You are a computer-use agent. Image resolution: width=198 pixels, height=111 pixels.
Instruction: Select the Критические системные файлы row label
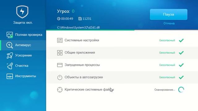coord(89,90)
